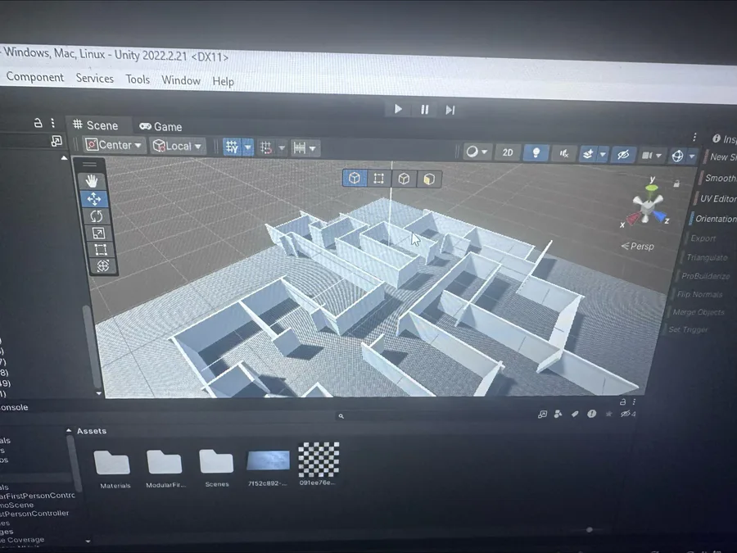This screenshot has height=553, width=737.
Task: Adjust the Project icon size slider
Action: 590,530
